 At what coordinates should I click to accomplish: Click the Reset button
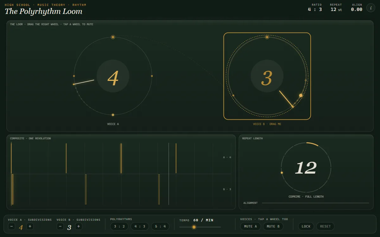pos(325,226)
